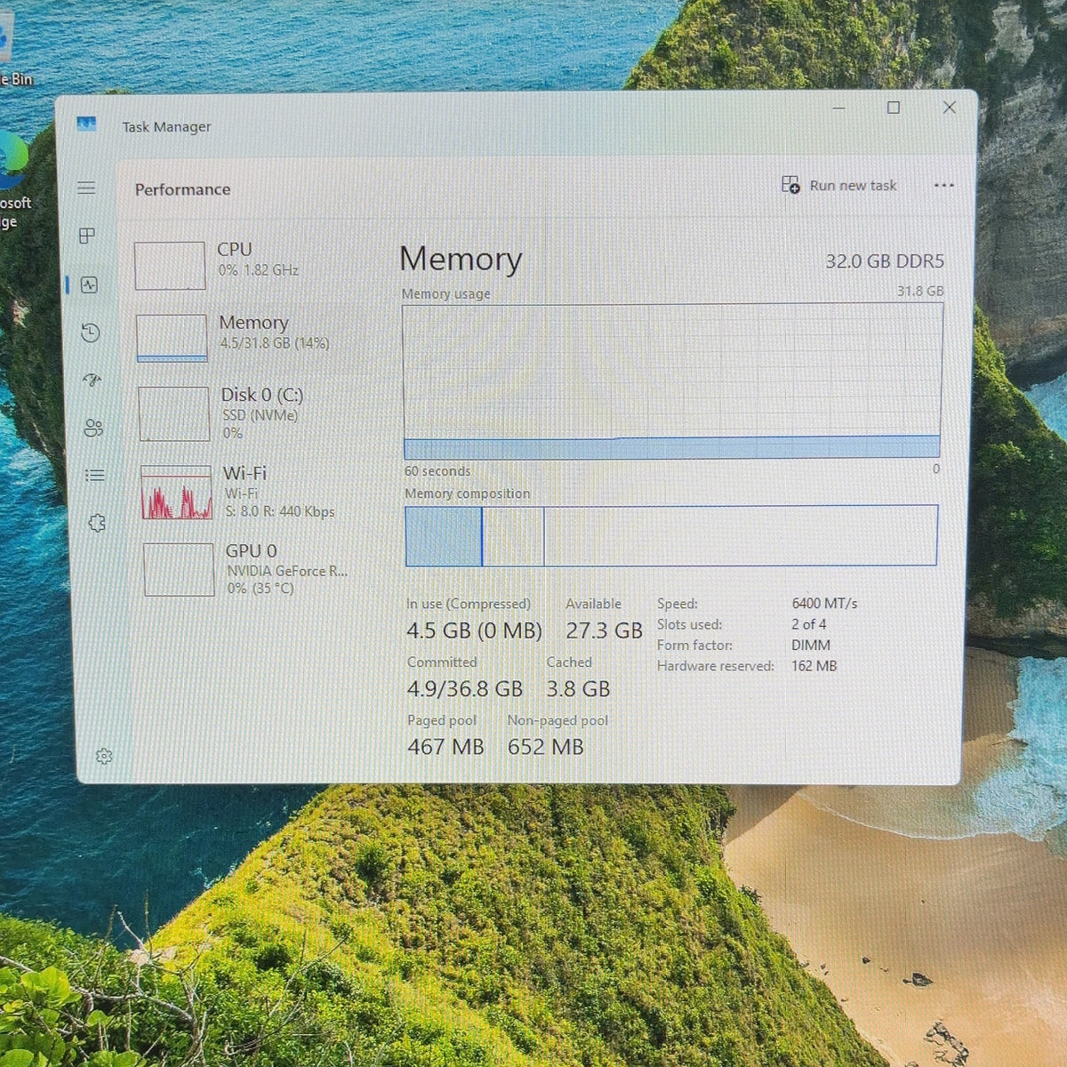1067x1067 pixels.
Task: Click the Memory heading text
Action: point(461,259)
